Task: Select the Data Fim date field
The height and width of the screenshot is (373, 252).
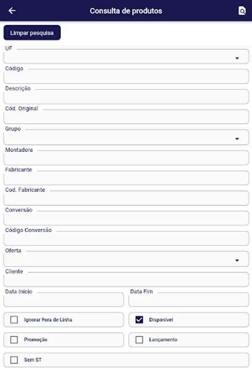Action: click(189, 300)
